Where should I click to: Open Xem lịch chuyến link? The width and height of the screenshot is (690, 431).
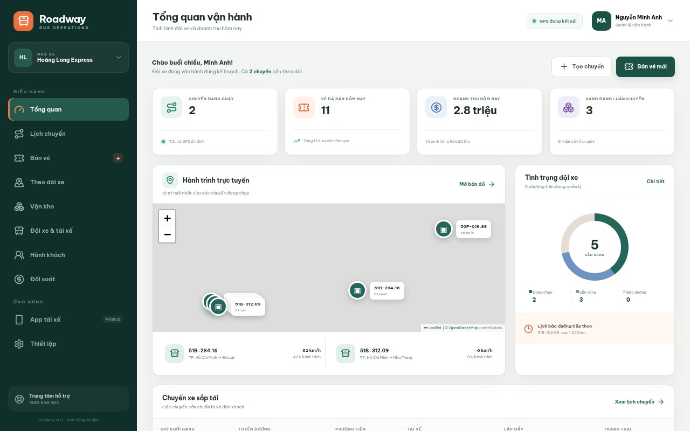point(639,402)
